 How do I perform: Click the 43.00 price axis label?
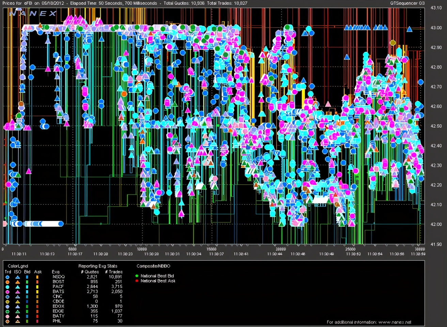click(x=436, y=28)
